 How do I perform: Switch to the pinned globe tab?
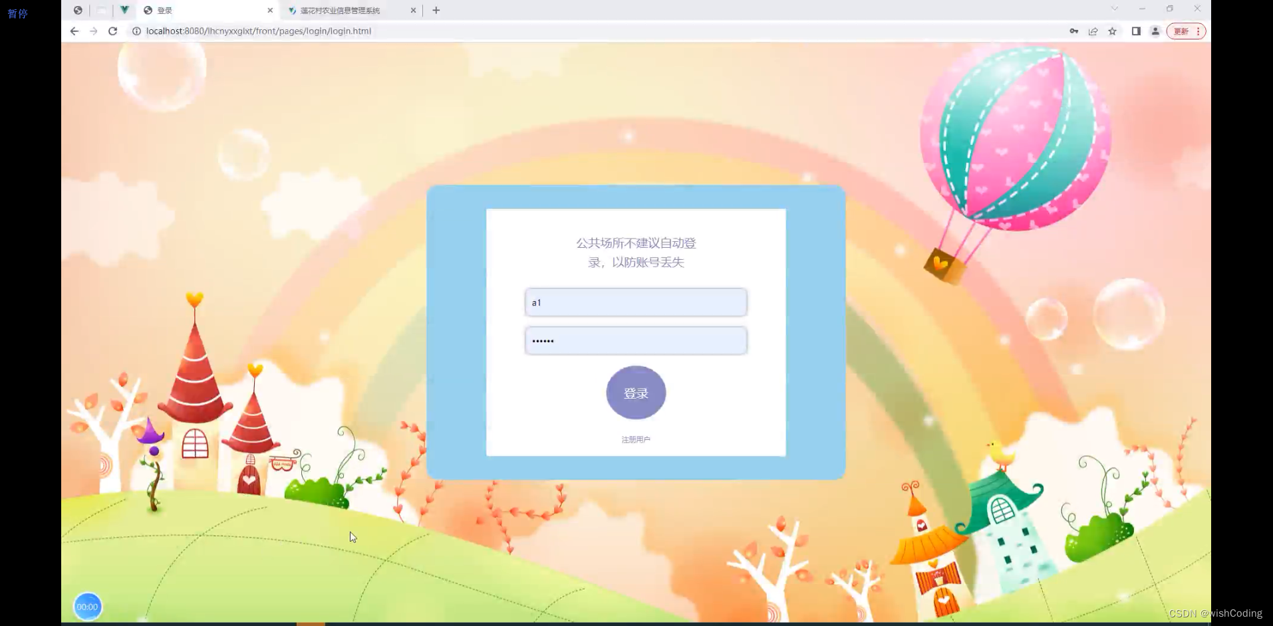(x=78, y=11)
